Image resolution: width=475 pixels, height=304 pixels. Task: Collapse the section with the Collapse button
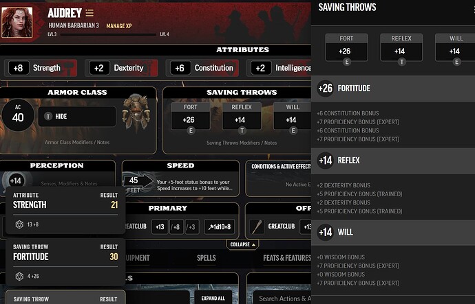coord(242,244)
